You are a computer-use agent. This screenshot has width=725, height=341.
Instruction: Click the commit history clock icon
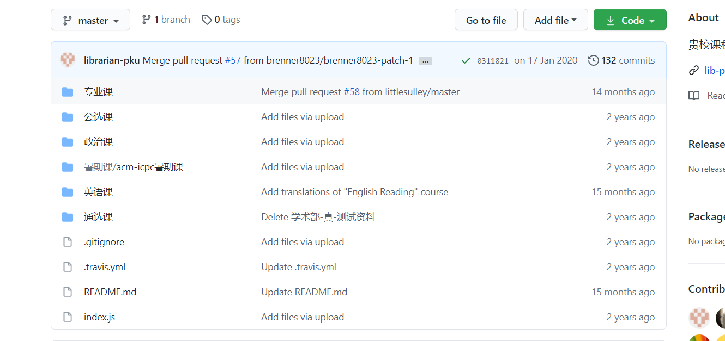(x=593, y=60)
